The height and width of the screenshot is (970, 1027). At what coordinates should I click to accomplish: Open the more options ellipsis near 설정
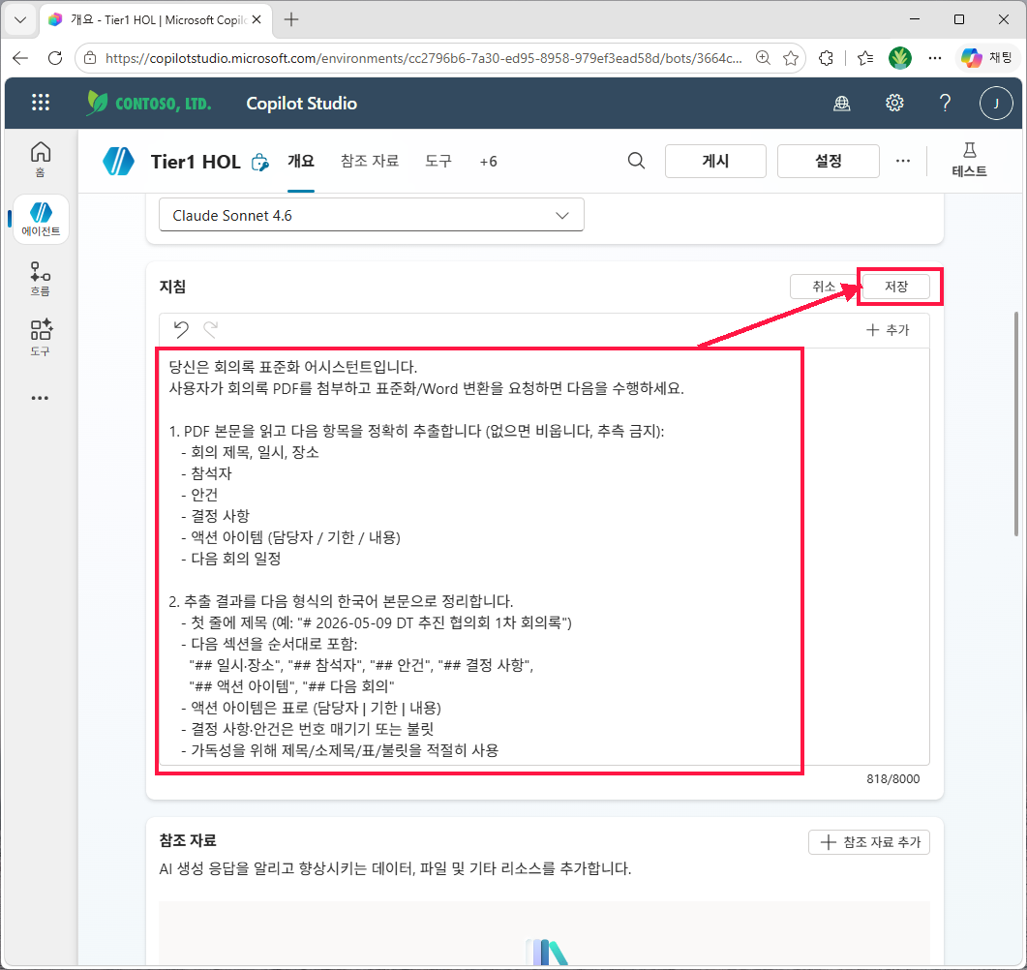pos(902,161)
